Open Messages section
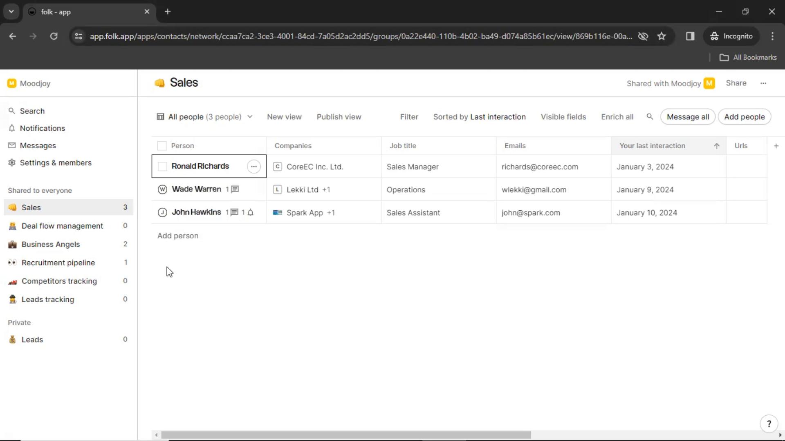The height and width of the screenshot is (441, 785). [38, 145]
